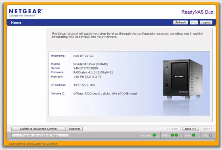Click firmware value RAIDiator 4.1.6
This screenshot has height=150, width=222.
coord(93,72)
